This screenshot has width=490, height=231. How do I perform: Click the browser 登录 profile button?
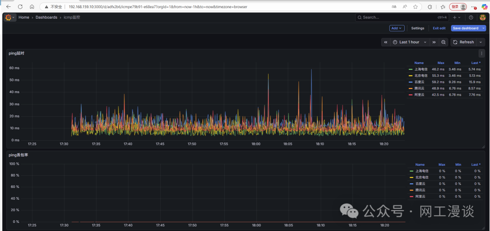(x=458, y=6)
